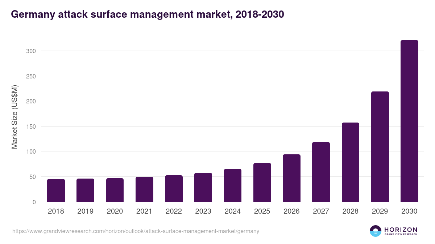Click the 0 baseline axis value
The image size is (435, 244).
[34, 202]
